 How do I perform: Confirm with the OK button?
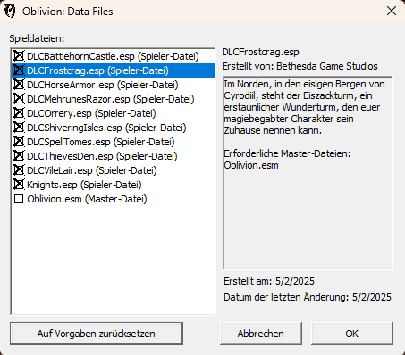click(x=352, y=334)
